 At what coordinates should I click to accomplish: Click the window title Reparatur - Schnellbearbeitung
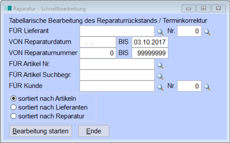(49, 8)
